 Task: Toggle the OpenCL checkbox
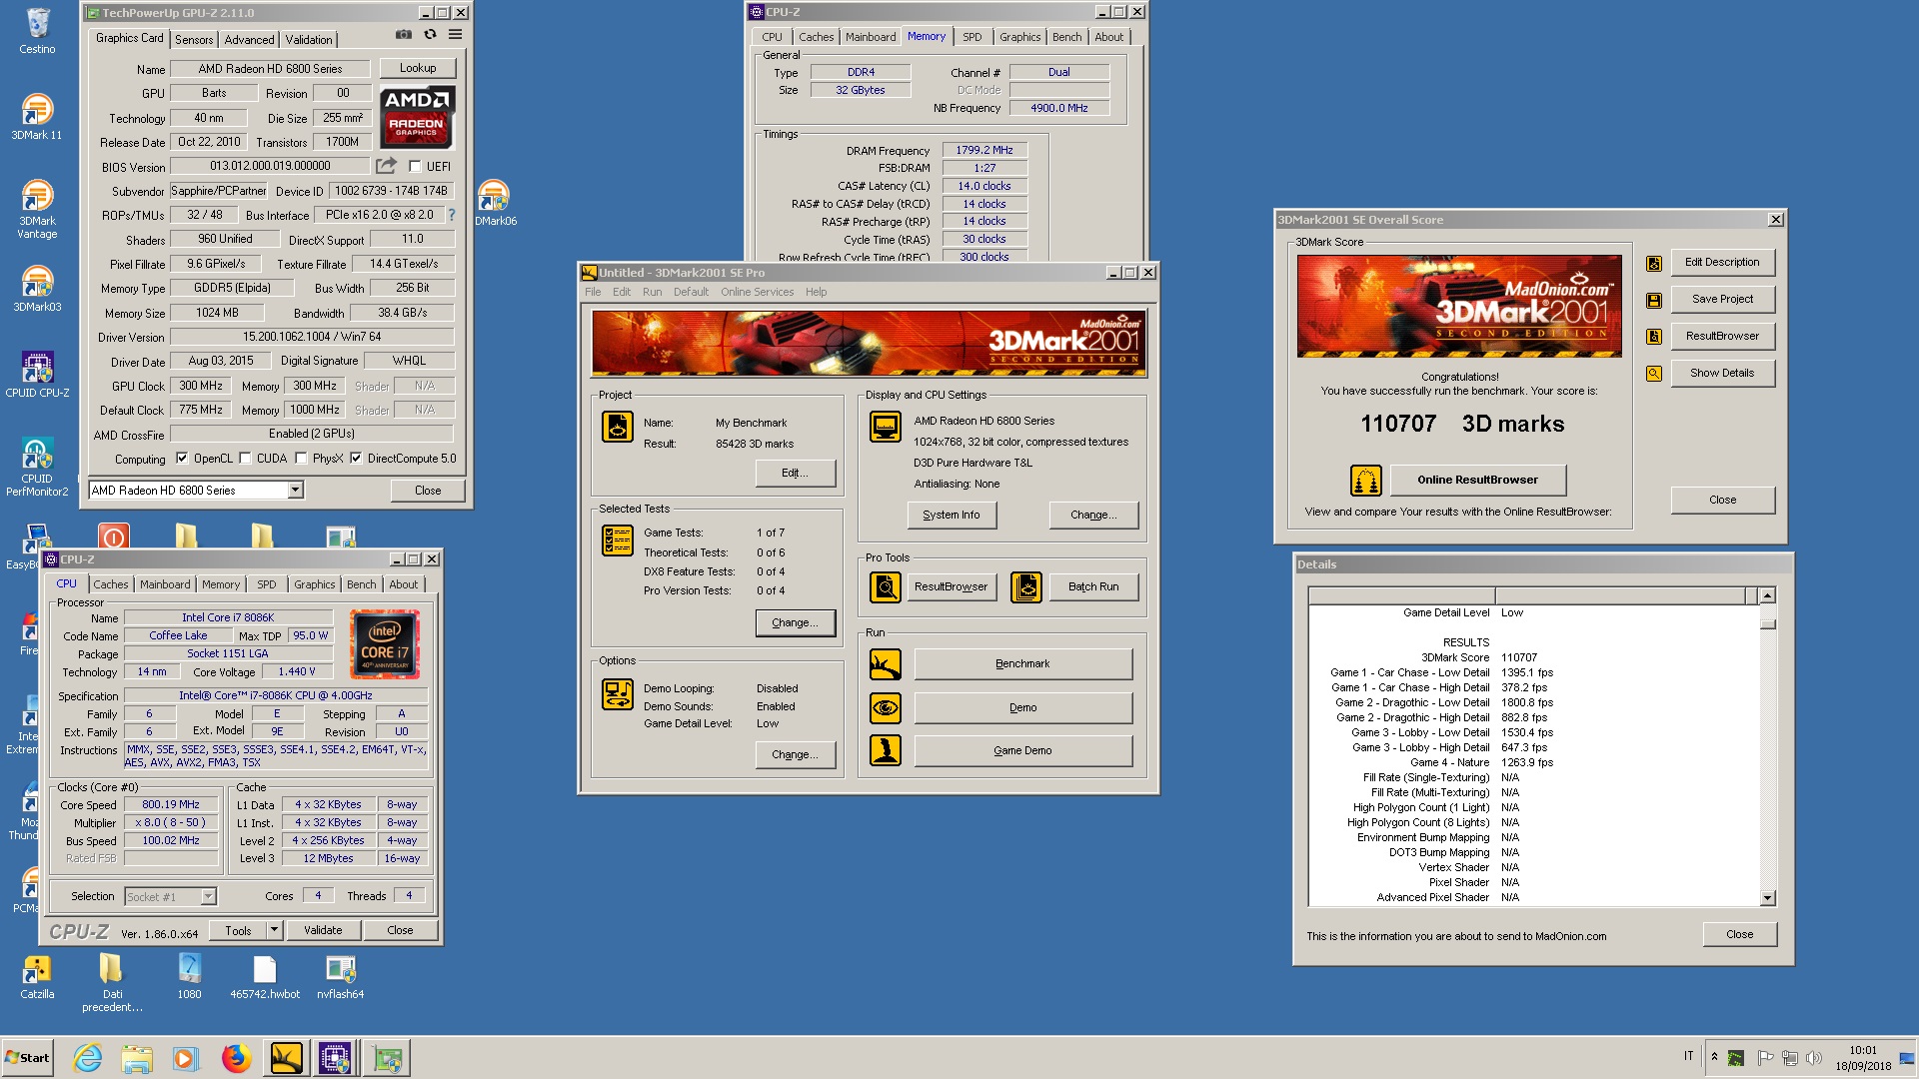coord(182,459)
